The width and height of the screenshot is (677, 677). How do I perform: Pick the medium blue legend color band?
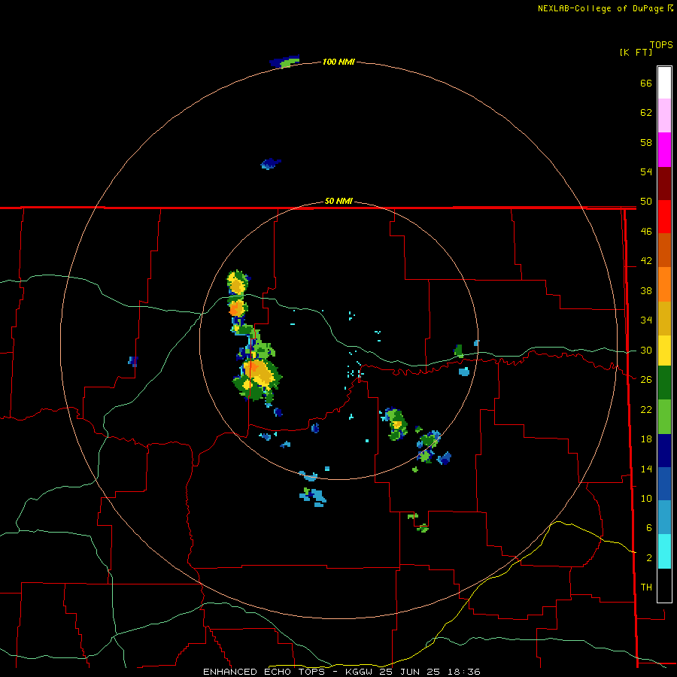pyautogui.click(x=664, y=484)
